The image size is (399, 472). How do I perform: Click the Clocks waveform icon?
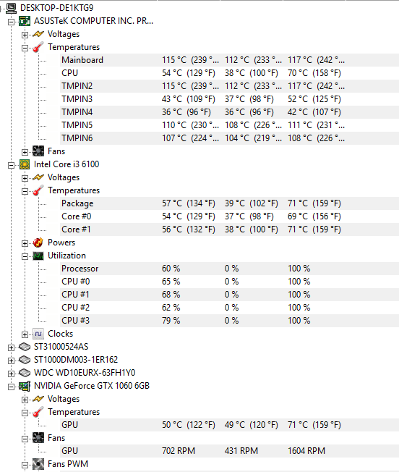tap(38, 334)
